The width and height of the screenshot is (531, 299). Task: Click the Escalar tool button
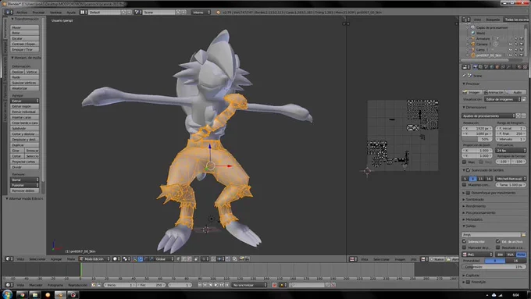coord(24,38)
